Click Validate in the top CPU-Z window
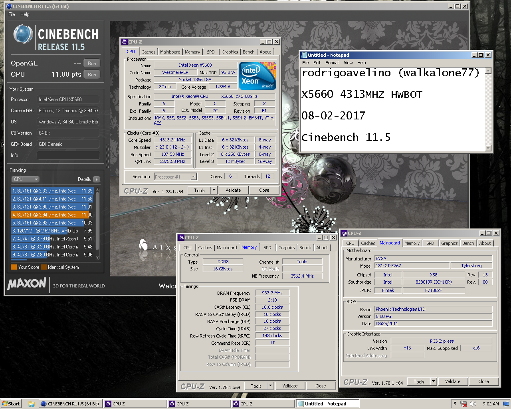The height and width of the screenshot is (409, 511). pyautogui.click(x=233, y=190)
